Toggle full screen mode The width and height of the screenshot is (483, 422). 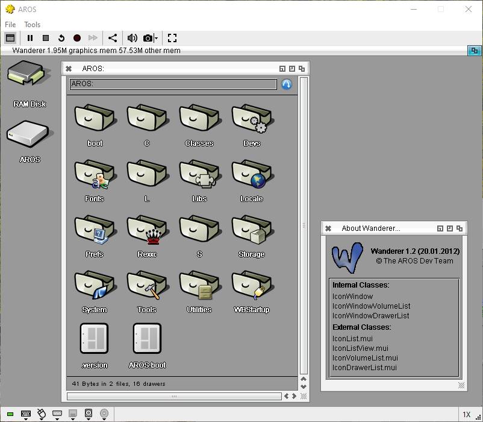(x=172, y=38)
